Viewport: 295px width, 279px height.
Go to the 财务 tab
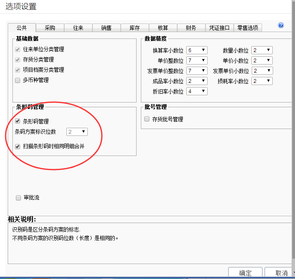coord(191,28)
